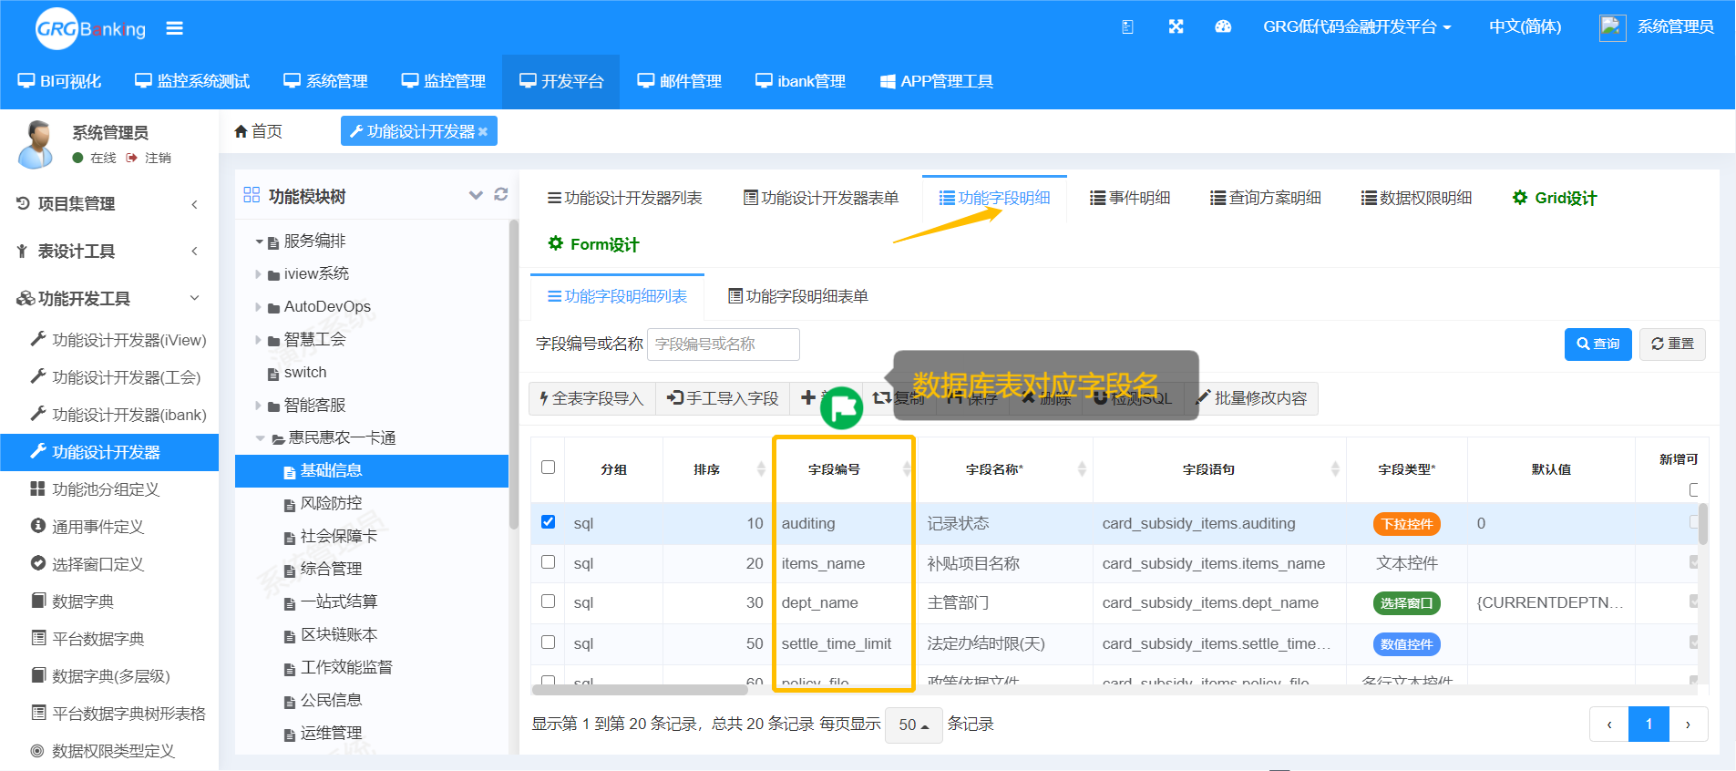Open Form设计 gear tab
This screenshot has width=1736, height=771.
tap(592, 244)
